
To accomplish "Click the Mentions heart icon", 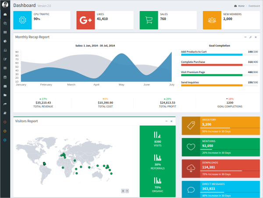I will coord(191,147).
